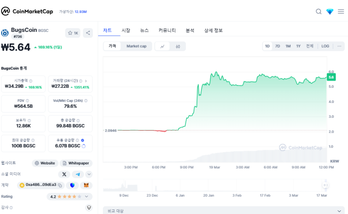Select the 7D time range
Screen dimensions: 348x214
277,46
